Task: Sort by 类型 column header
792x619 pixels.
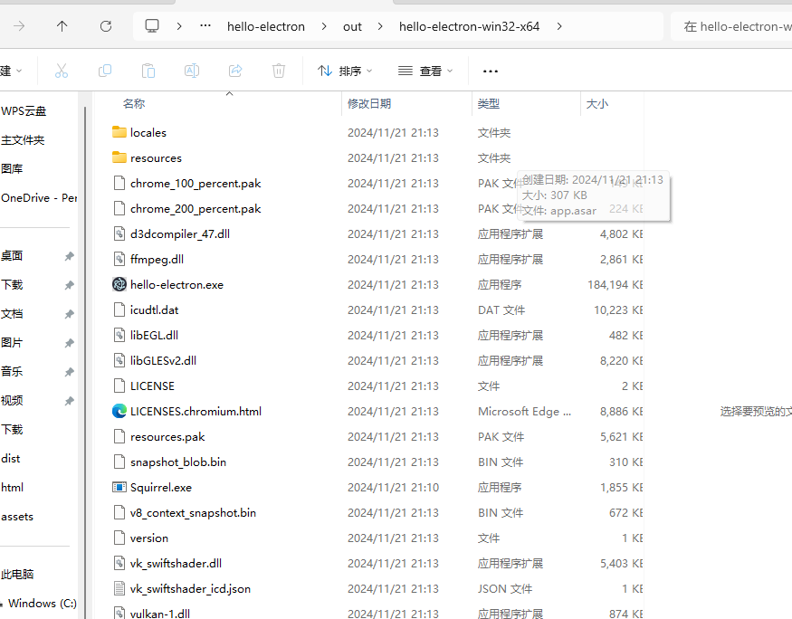Action: click(x=489, y=103)
